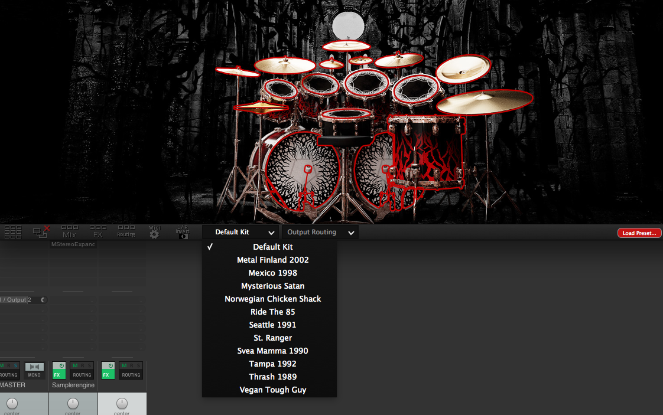The height and width of the screenshot is (415, 663).
Task: Open MASTER channel ROUTING button
Action: point(9,375)
